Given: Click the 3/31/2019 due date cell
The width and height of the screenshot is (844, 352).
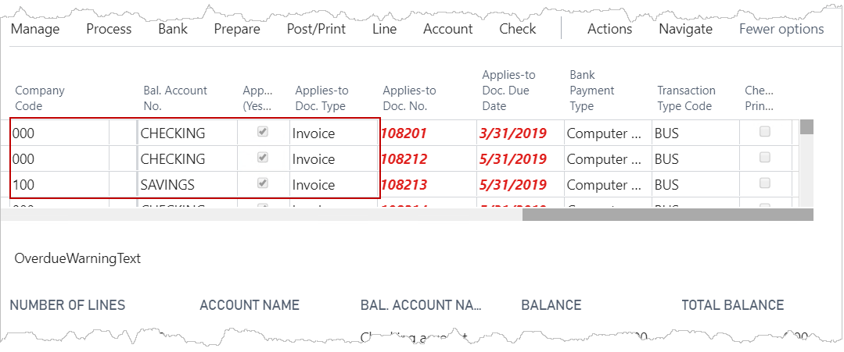Looking at the screenshot, I should 513,133.
